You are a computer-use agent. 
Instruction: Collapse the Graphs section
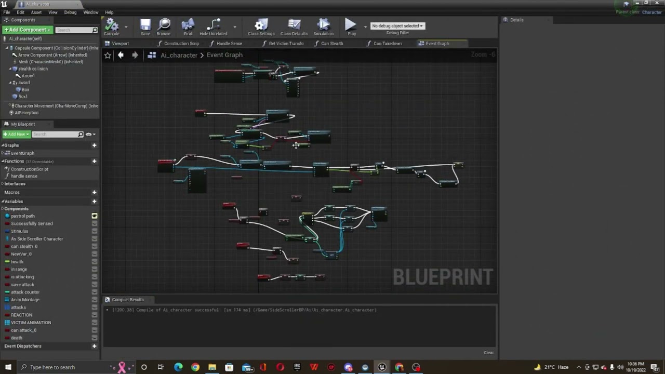[x=3, y=145]
